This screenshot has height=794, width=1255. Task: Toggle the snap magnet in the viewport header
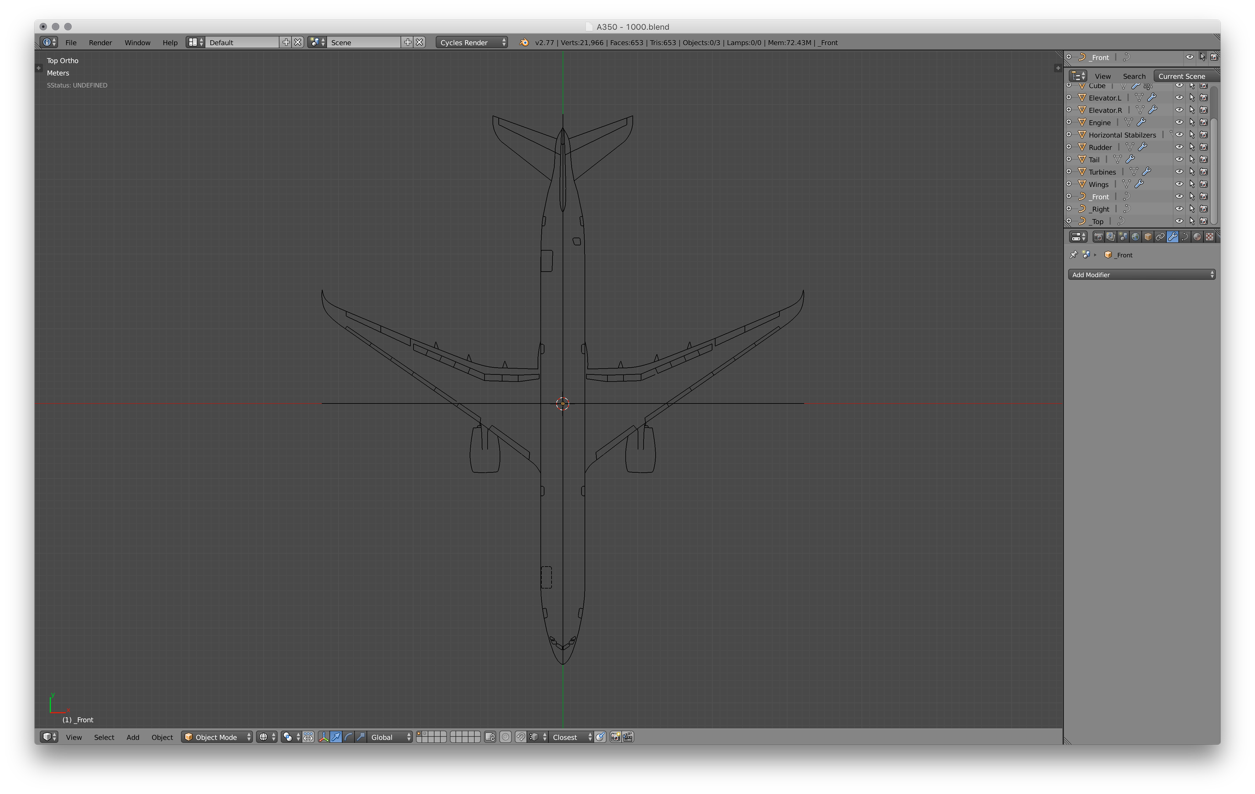tap(521, 737)
